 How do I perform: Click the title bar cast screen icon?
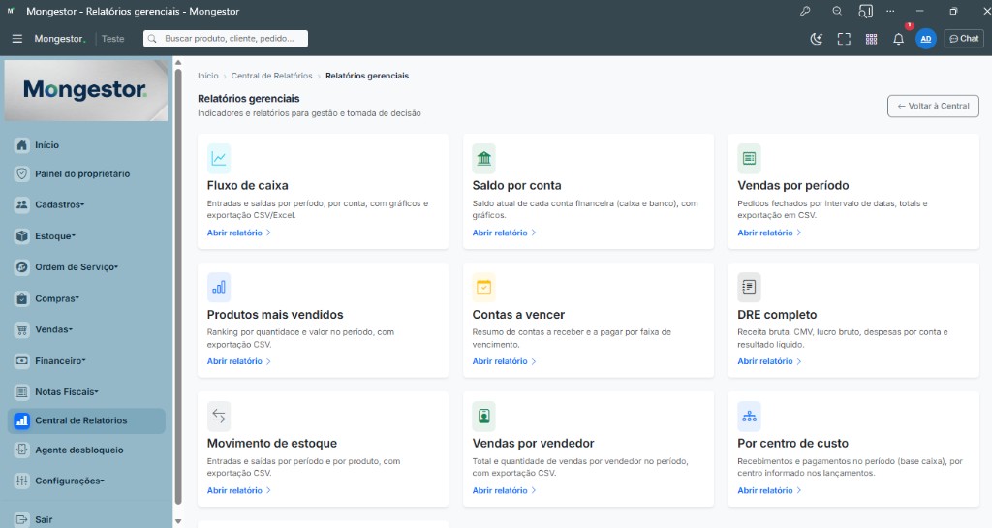coord(865,12)
